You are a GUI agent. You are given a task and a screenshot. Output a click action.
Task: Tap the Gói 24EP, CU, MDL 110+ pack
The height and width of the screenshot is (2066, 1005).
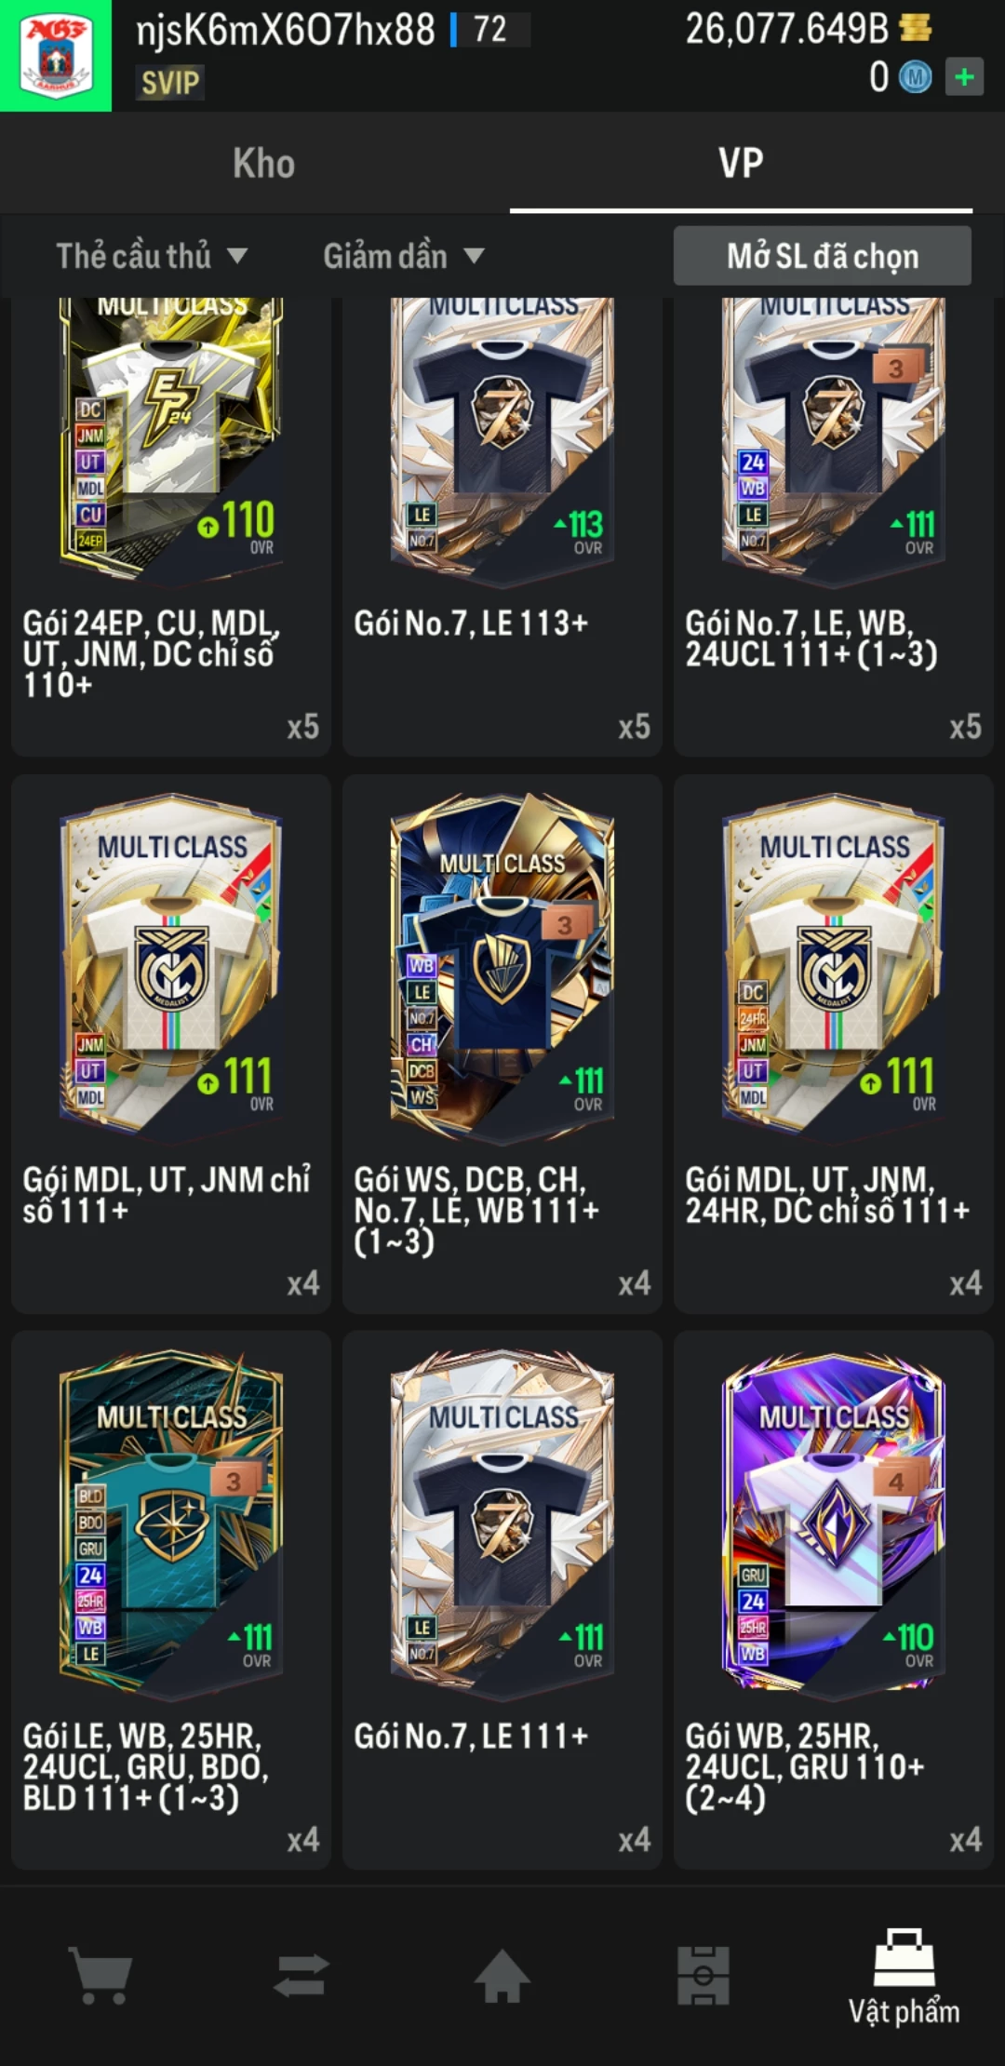click(171, 526)
